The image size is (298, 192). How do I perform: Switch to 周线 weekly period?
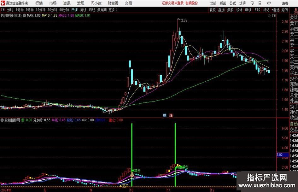click(83, 10)
